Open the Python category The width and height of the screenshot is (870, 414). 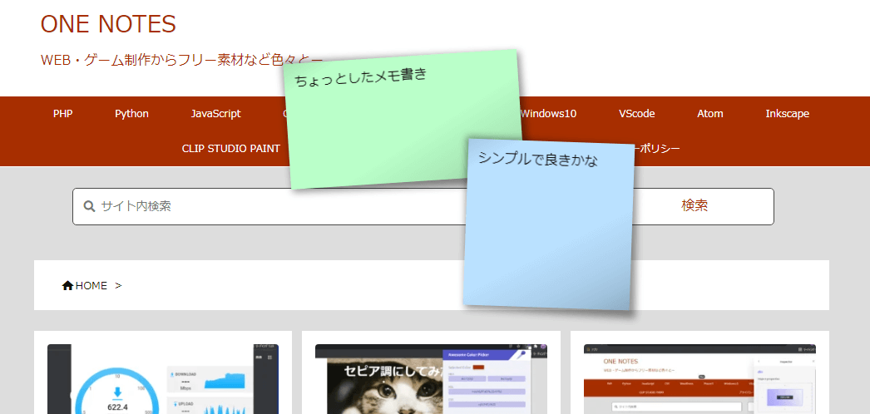point(131,114)
